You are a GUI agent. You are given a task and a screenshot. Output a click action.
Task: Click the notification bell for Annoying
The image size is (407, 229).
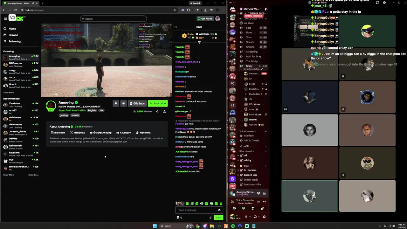tap(116, 103)
